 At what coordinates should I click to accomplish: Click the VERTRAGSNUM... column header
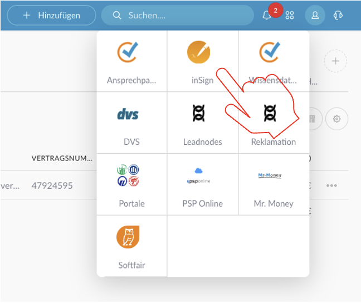click(x=62, y=158)
